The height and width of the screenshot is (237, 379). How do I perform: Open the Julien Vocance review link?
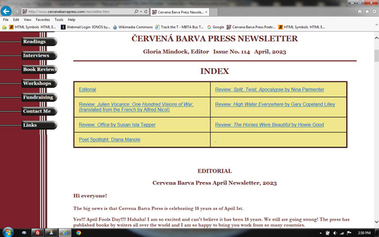136,107
